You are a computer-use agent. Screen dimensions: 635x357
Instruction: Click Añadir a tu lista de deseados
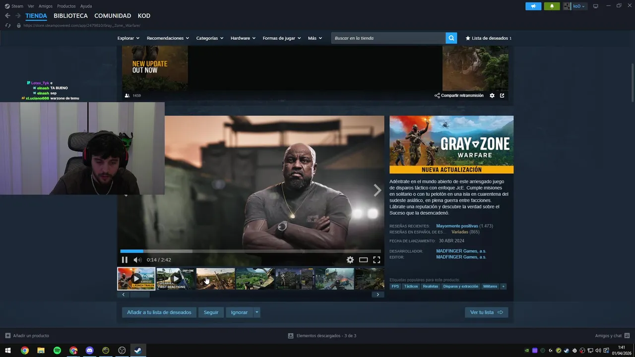pyautogui.click(x=159, y=312)
